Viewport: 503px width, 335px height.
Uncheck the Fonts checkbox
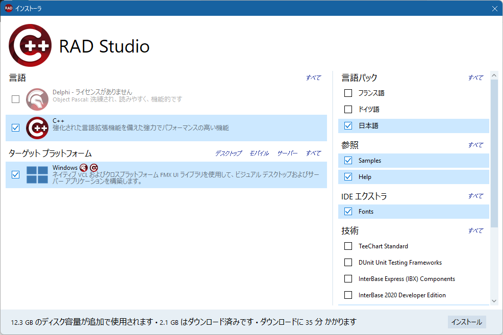click(348, 211)
